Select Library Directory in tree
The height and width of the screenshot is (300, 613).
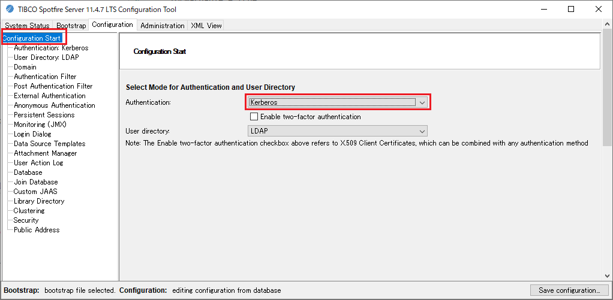click(39, 201)
